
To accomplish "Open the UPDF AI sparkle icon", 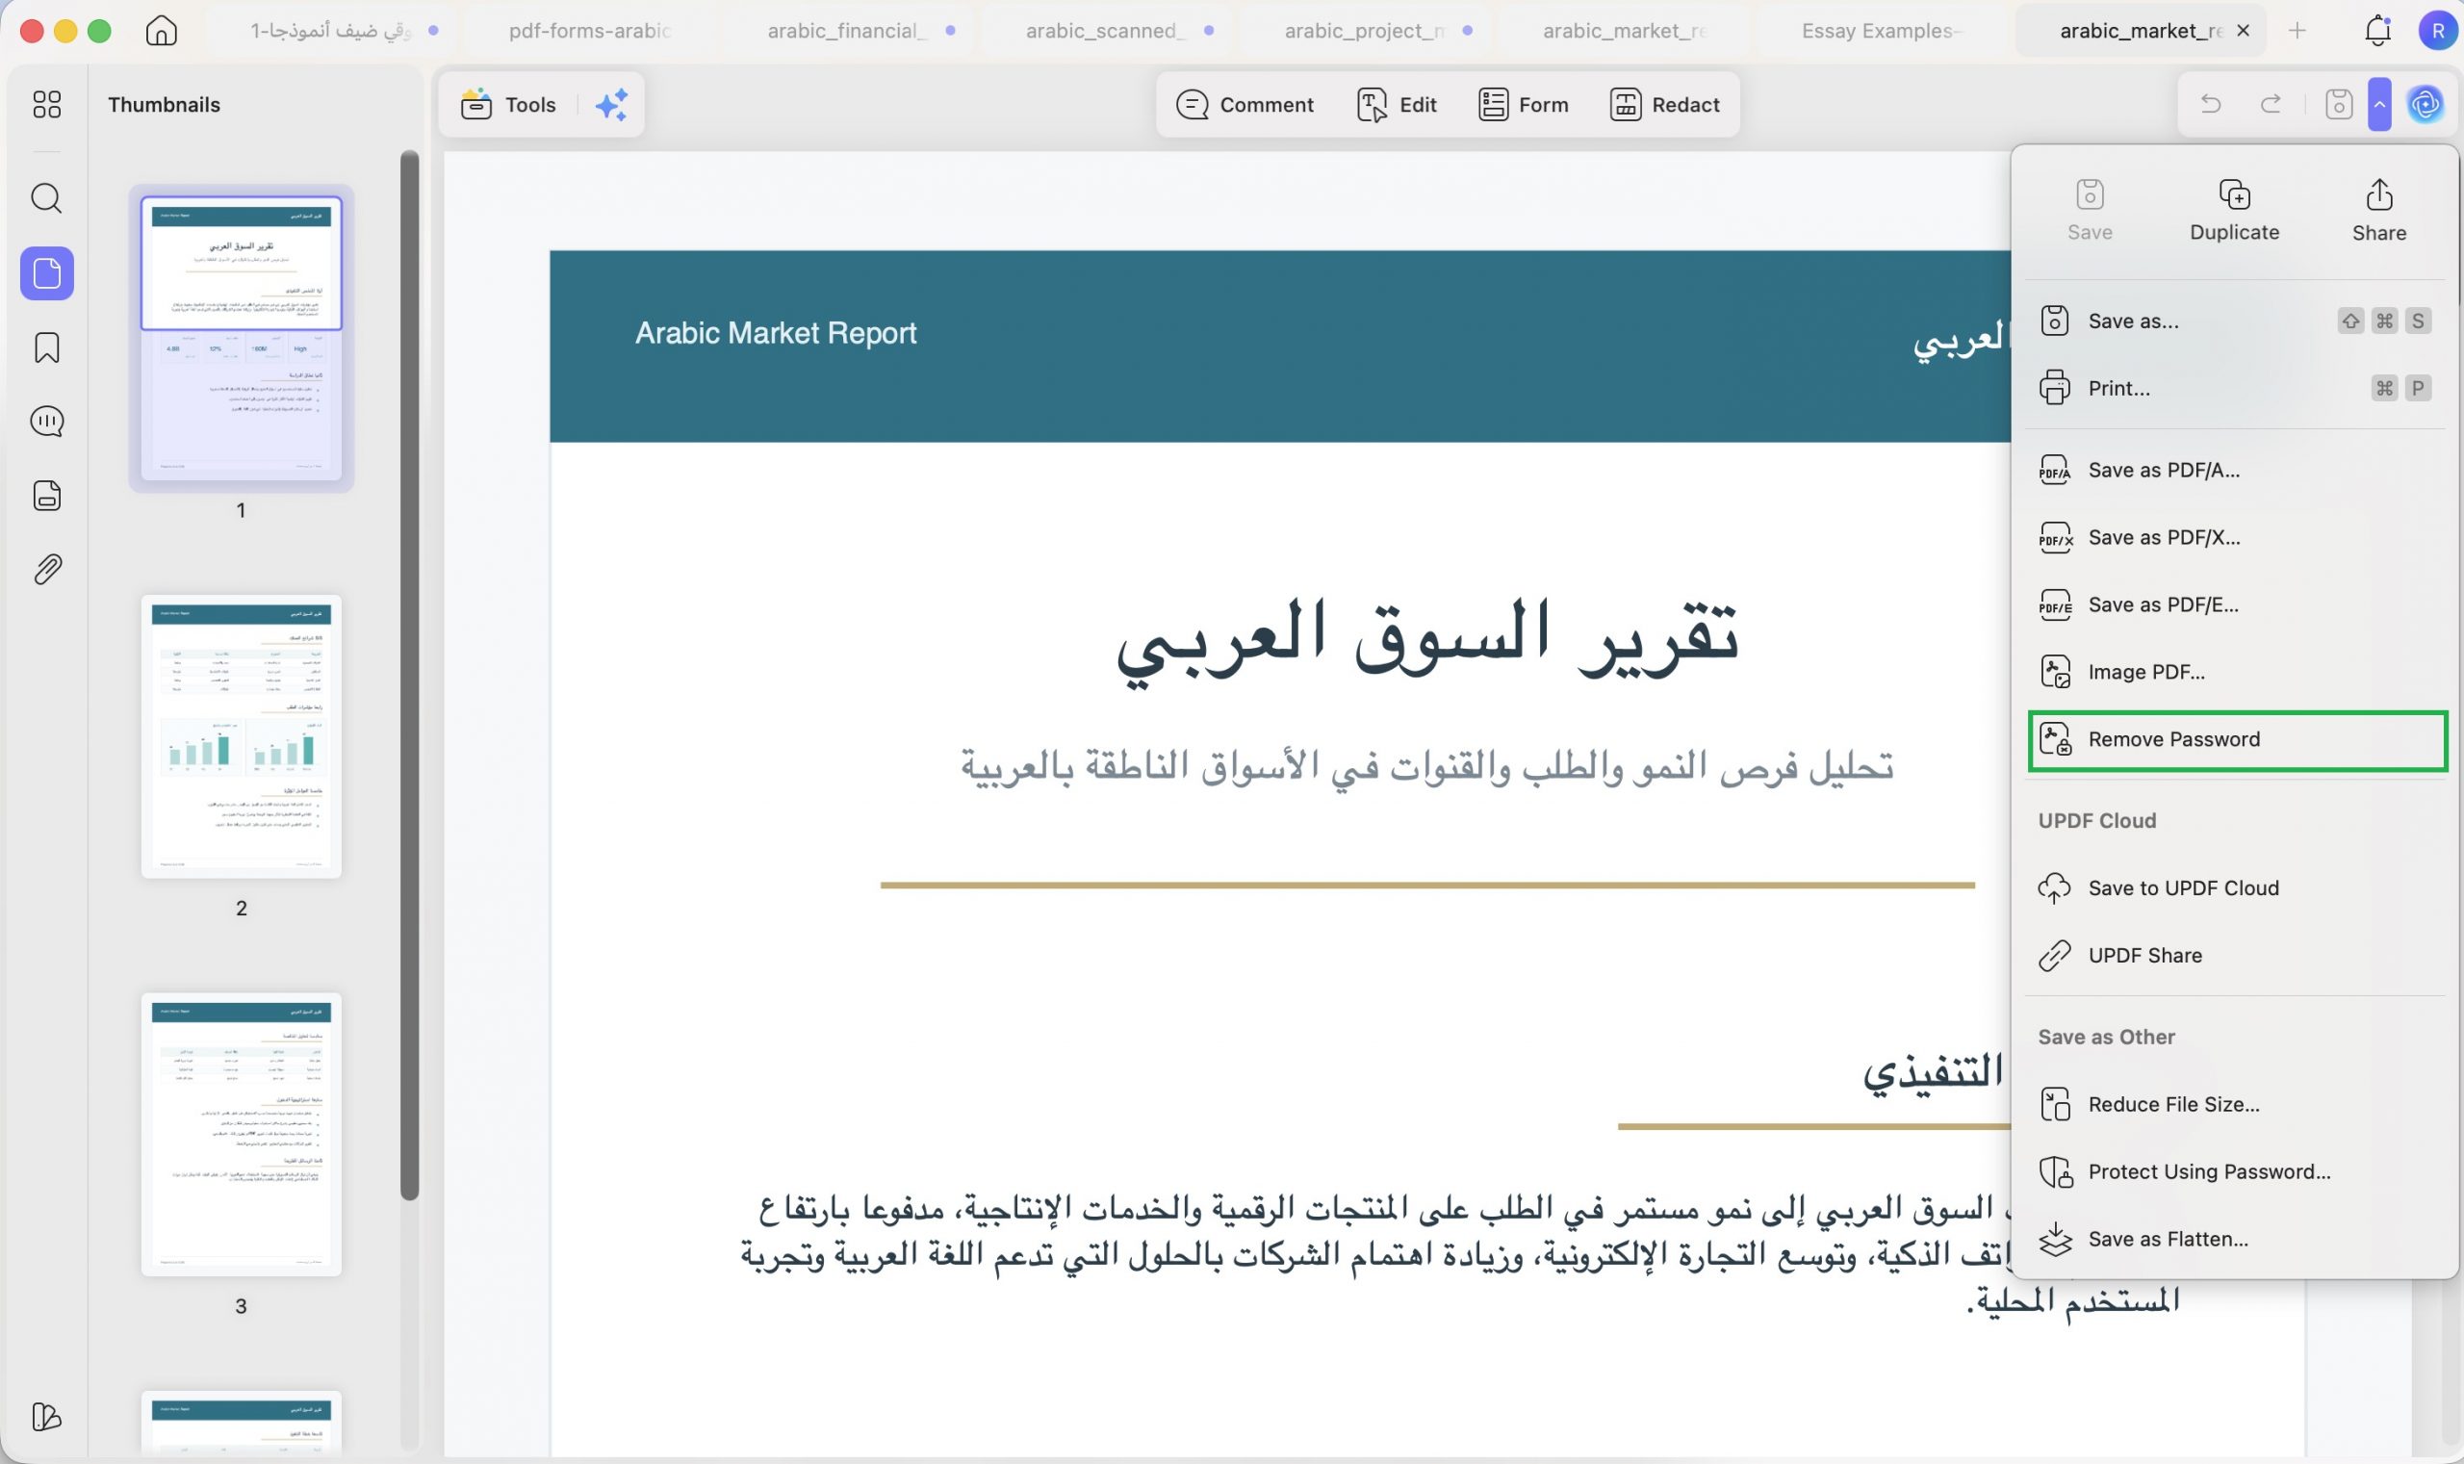I will (x=611, y=105).
